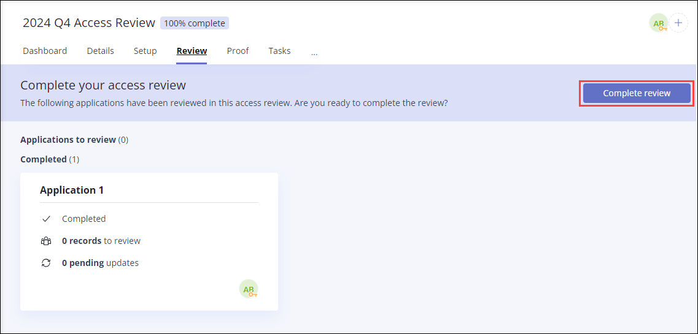Switch to the Dashboard tab
698x334 pixels.
pos(45,51)
